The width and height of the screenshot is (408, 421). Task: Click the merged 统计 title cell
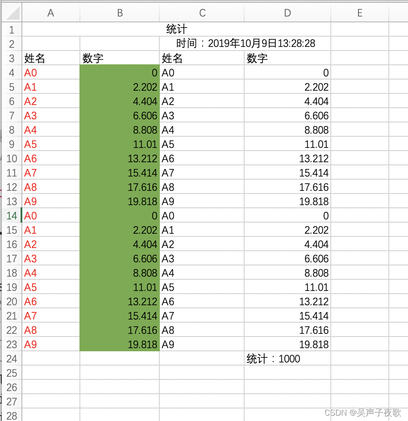pos(176,29)
